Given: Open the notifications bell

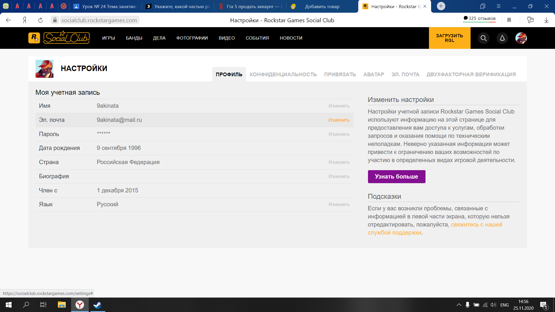Looking at the screenshot, I should [502, 38].
